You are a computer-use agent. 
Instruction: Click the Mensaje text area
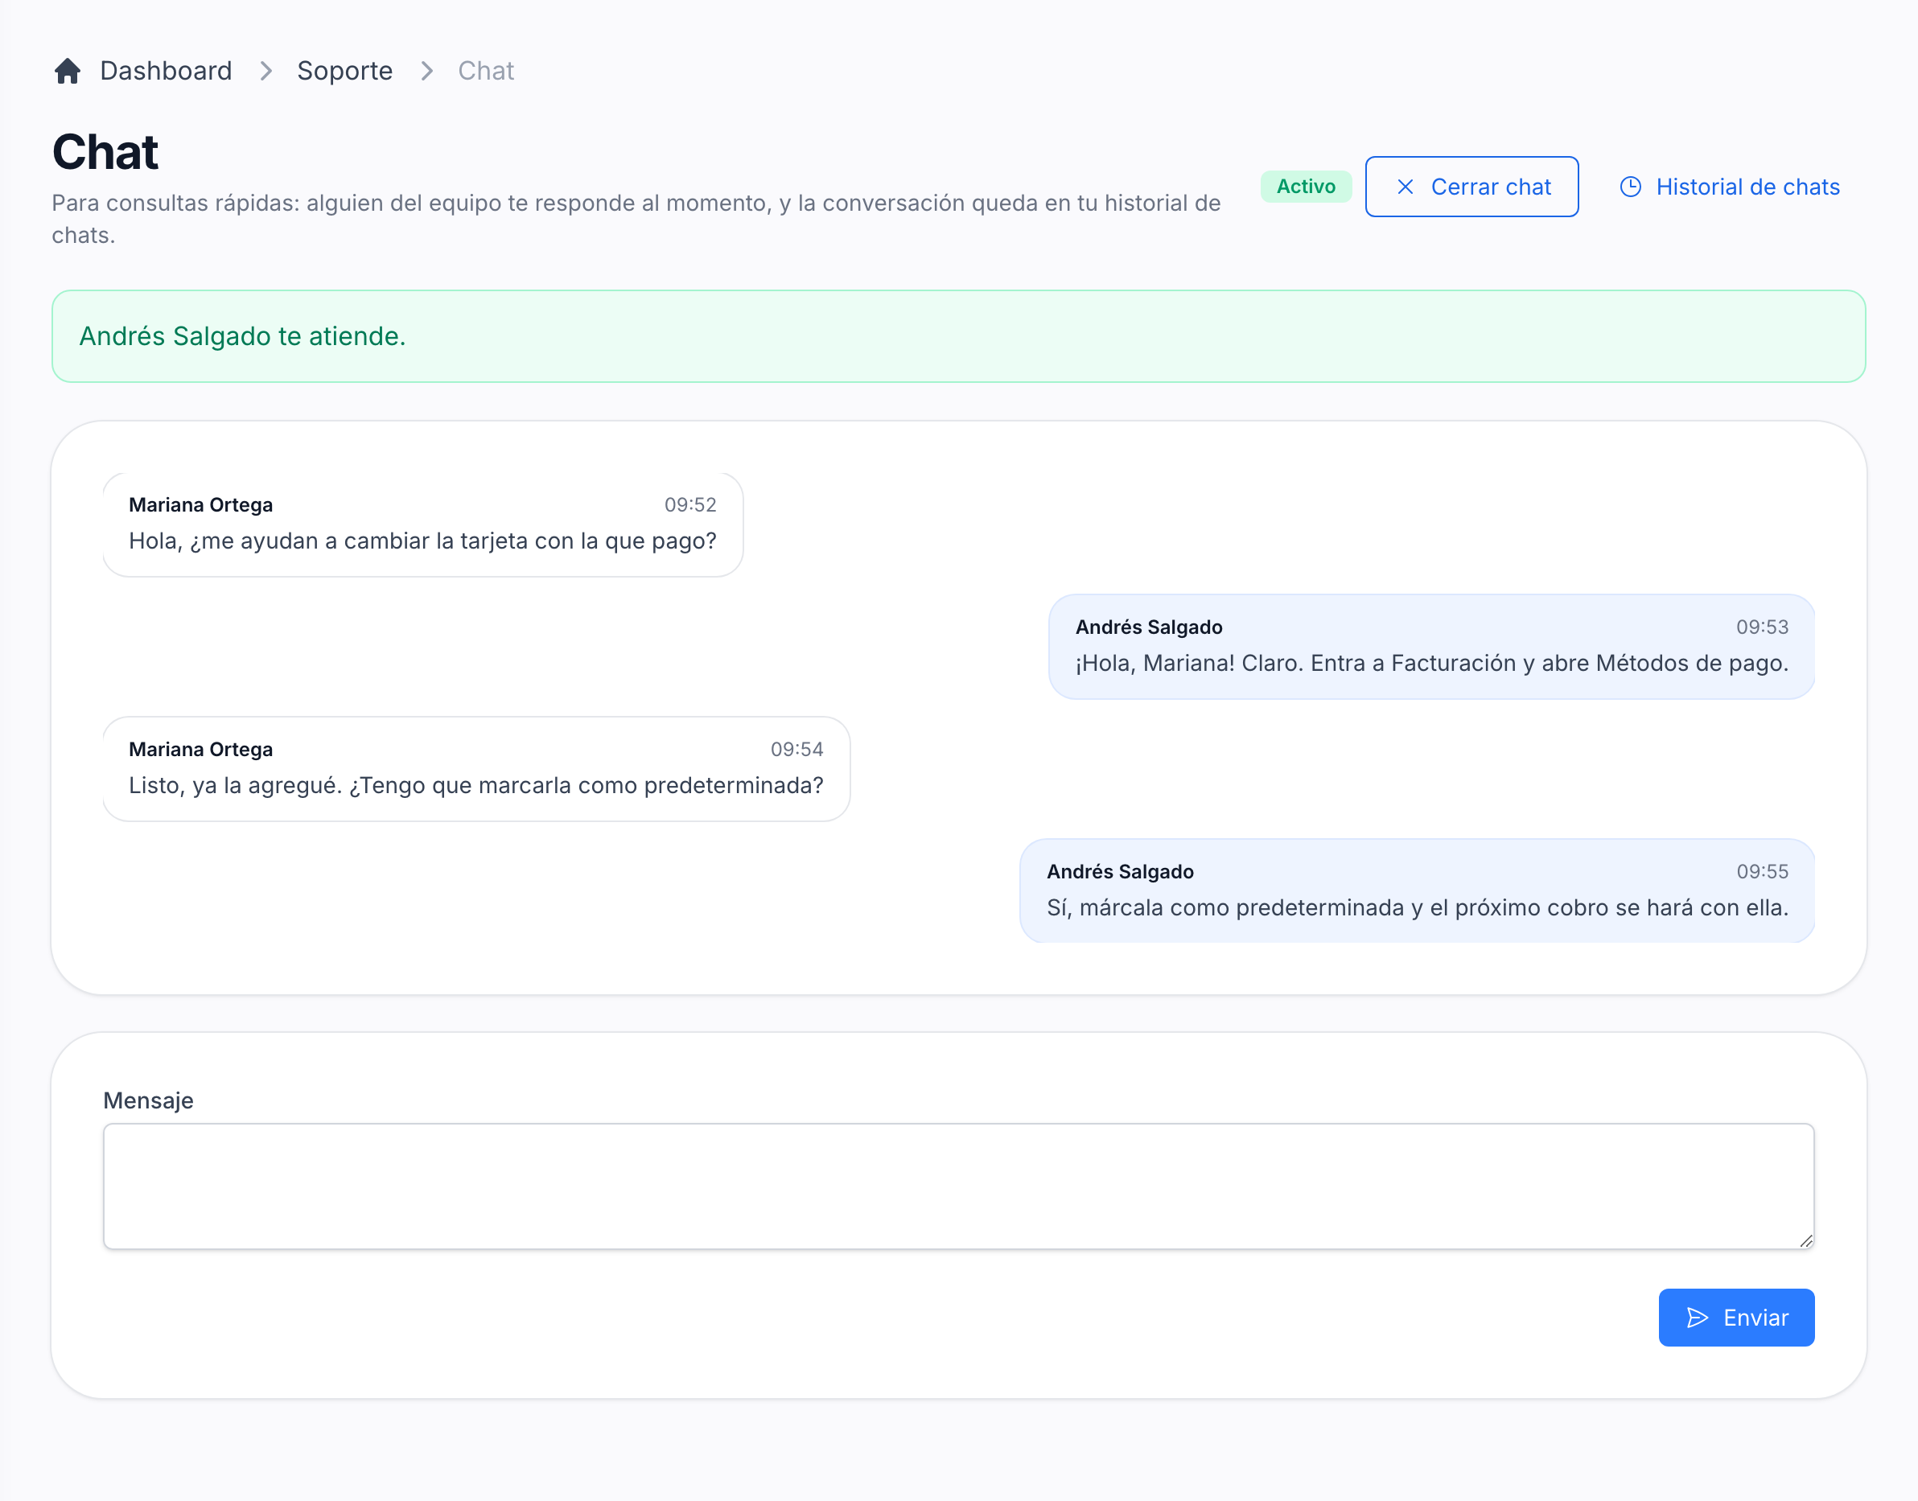point(958,1186)
